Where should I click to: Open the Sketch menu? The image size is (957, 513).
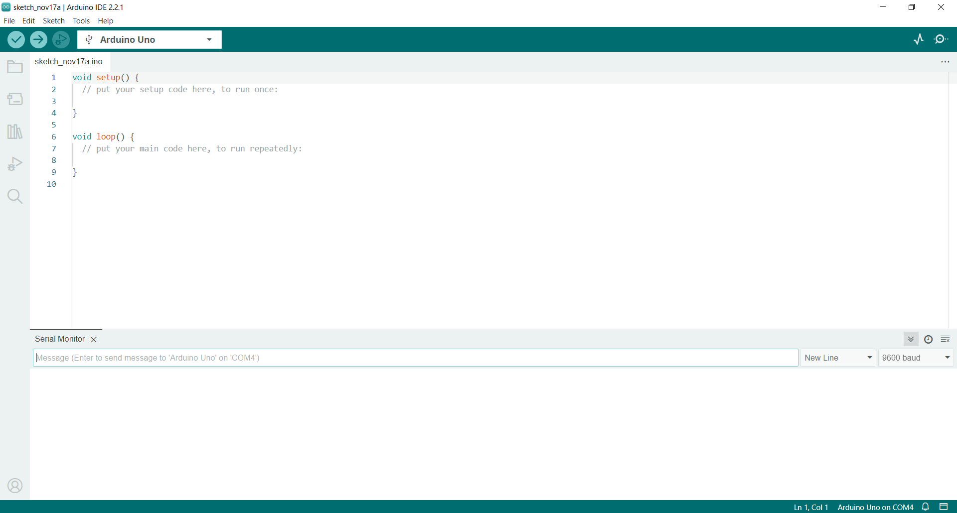(x=54, y=21)
